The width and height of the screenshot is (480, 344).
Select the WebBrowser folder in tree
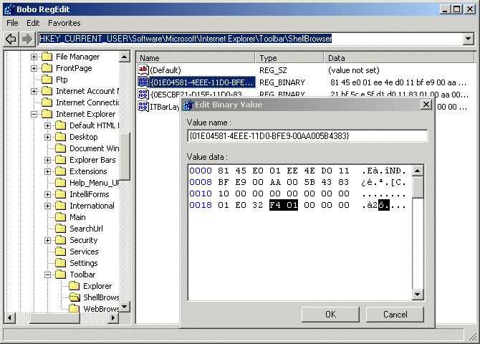point(100,309)
